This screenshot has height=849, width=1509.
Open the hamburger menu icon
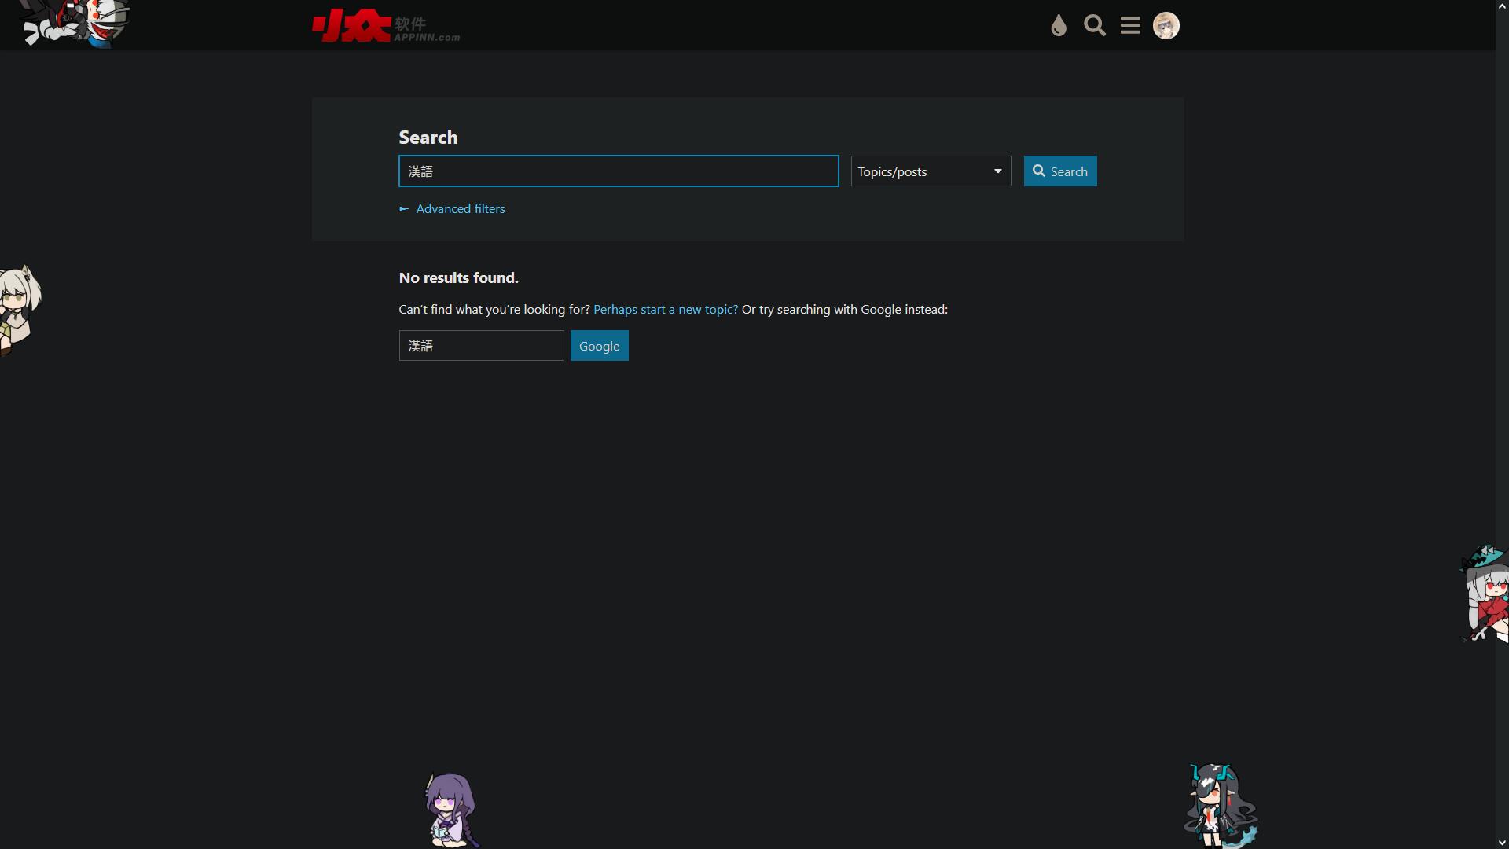tap(1130, 26)
